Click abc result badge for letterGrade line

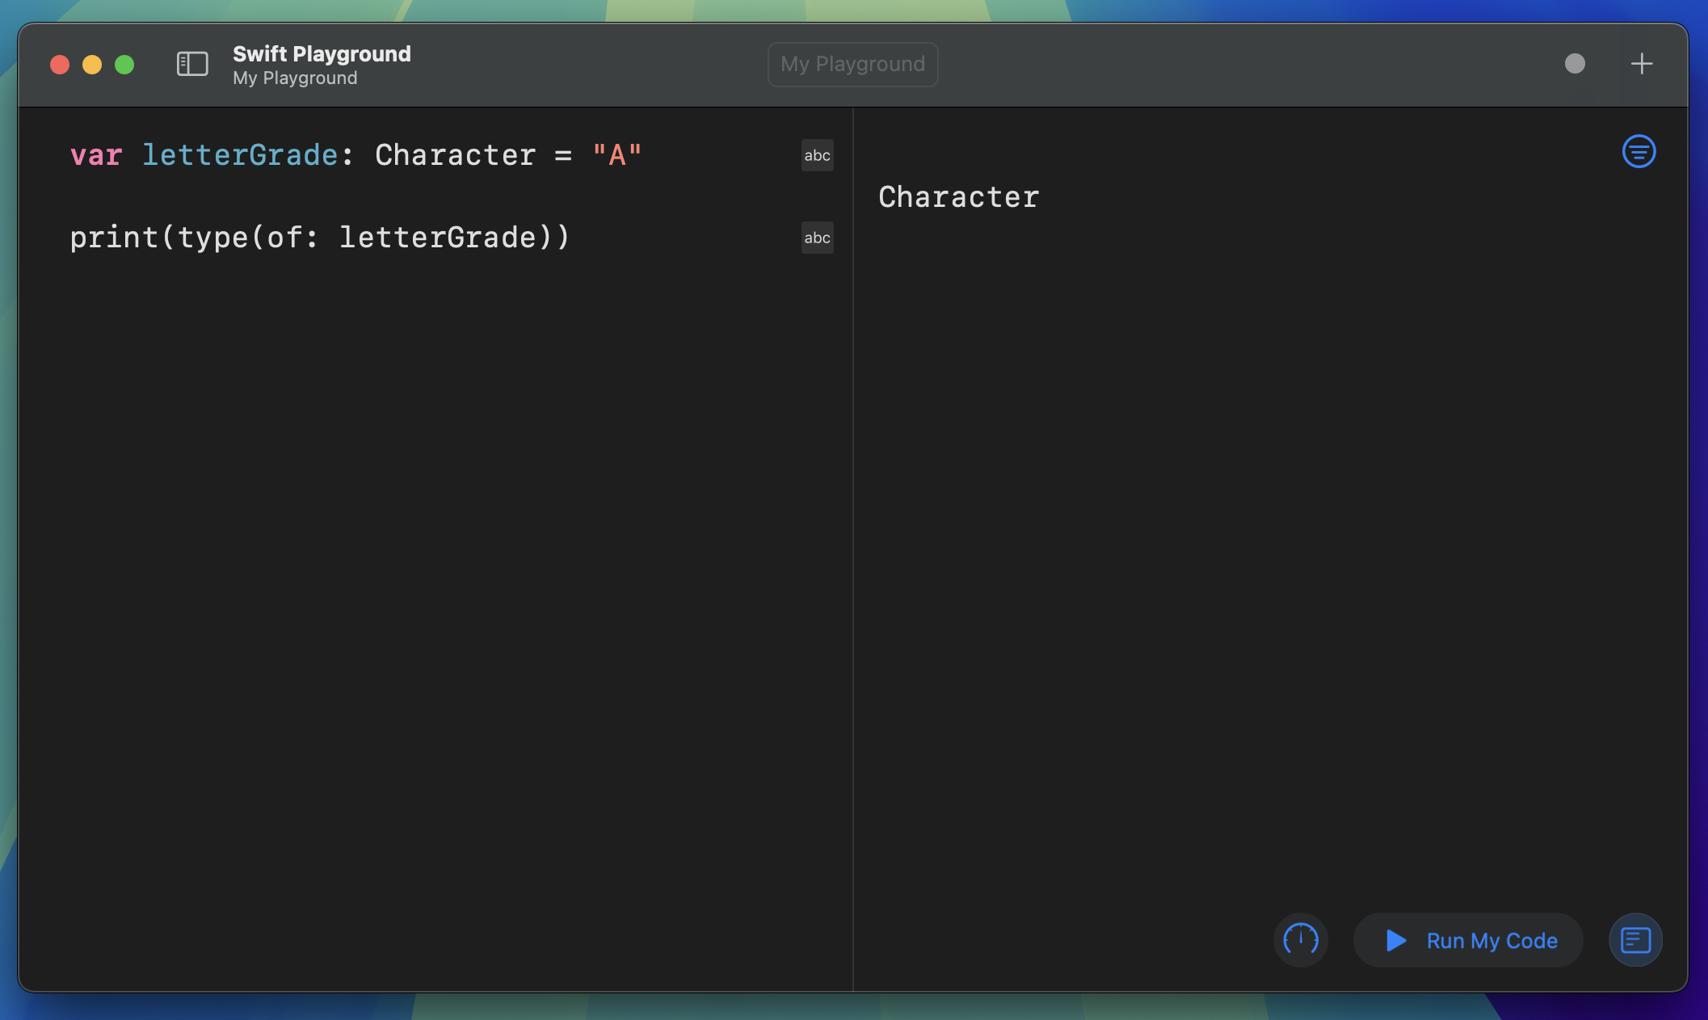point(817,155)
